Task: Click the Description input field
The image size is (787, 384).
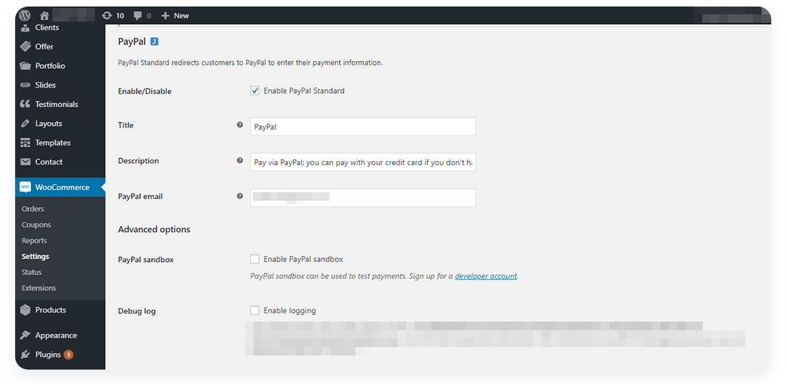Action: pyautogui.click(x=363, y=162)
